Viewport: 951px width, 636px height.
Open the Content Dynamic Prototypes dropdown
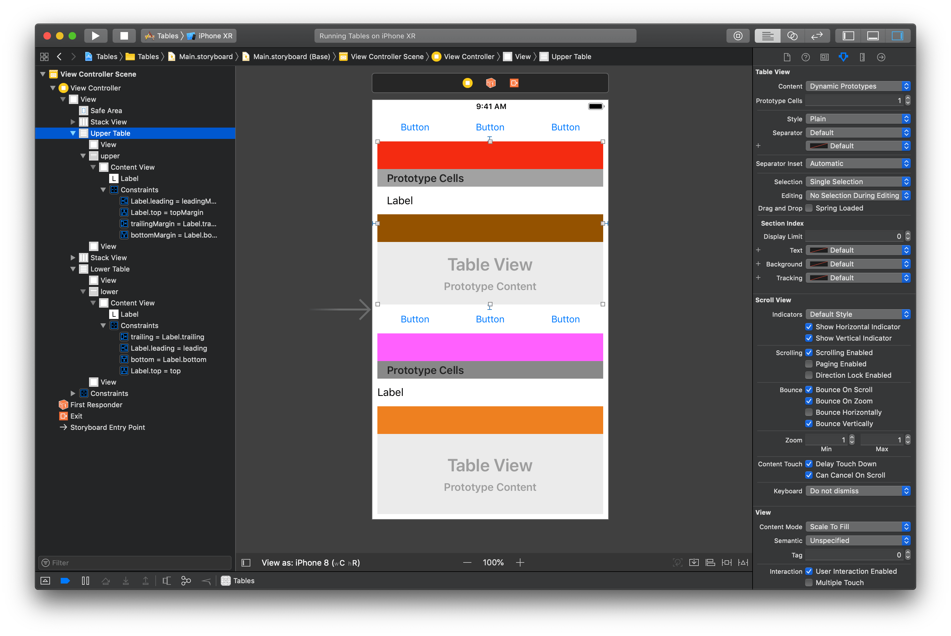(x=858, y=86)
